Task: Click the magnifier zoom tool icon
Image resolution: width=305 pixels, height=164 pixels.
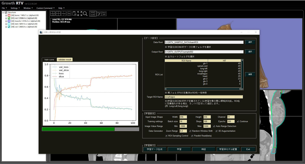Action: pos(85,14)
